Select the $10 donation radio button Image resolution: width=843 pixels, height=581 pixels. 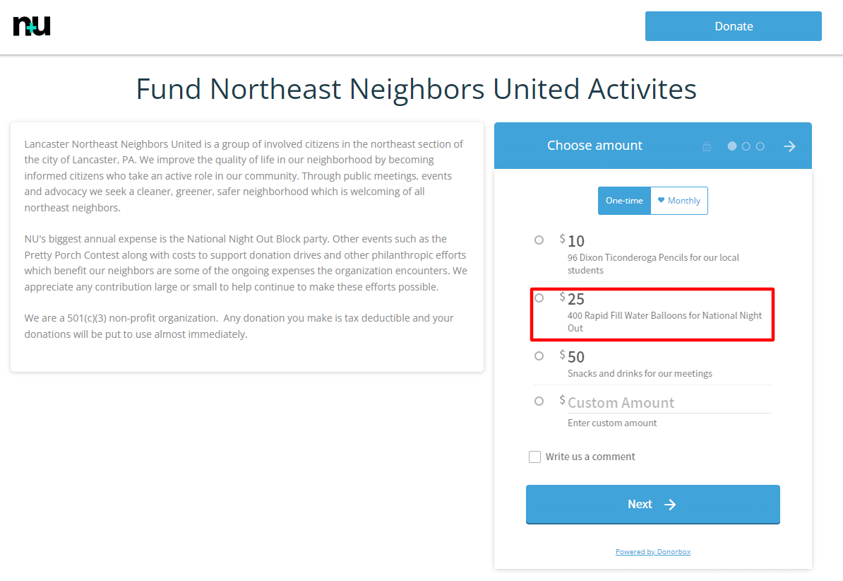[x=539, y=240]
